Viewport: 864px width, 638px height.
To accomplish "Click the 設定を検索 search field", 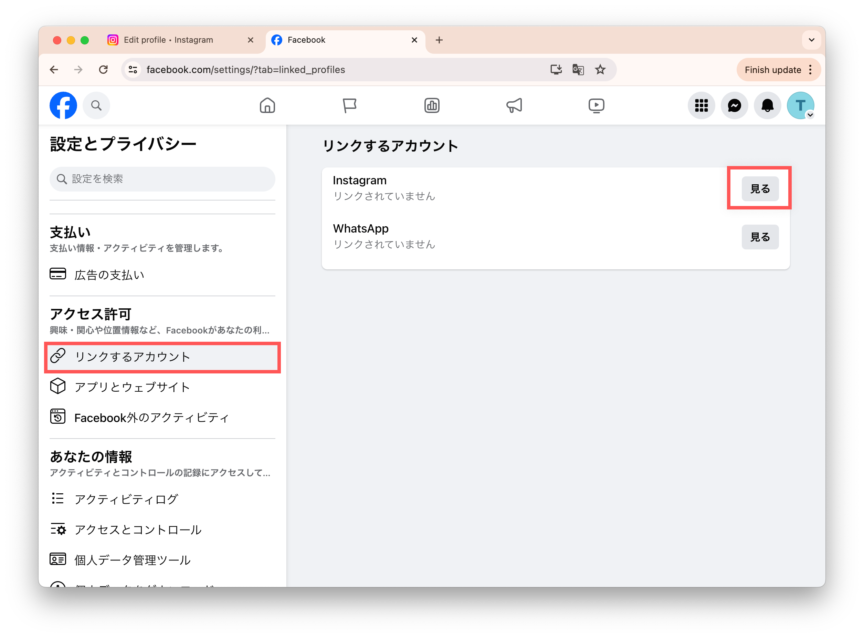I will pyautogui.click(x=162, y=179).
